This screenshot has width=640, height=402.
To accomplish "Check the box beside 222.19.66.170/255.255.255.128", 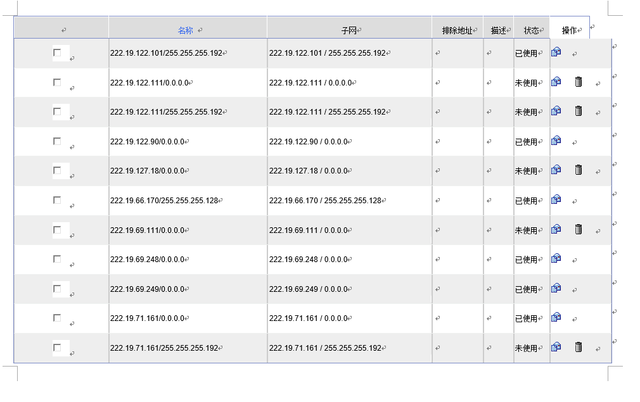I will pos(58,200).
